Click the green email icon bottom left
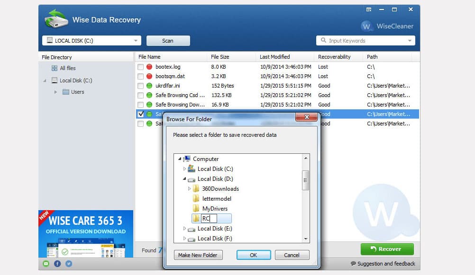This screenshot has height=275, width=475. (x=46, y=264)
